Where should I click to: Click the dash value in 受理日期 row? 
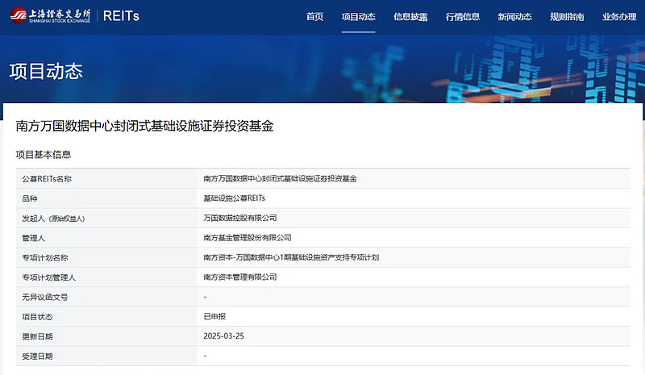(x=206, y=356)
